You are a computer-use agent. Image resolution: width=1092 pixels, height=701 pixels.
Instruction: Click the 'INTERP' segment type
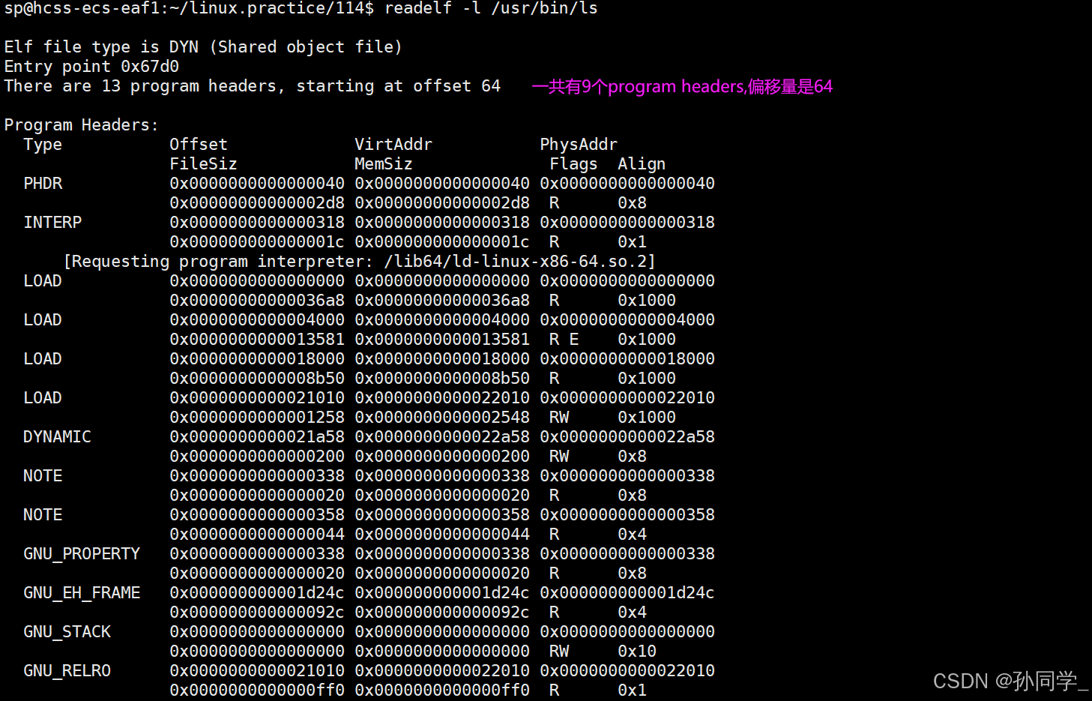(52, 223)
